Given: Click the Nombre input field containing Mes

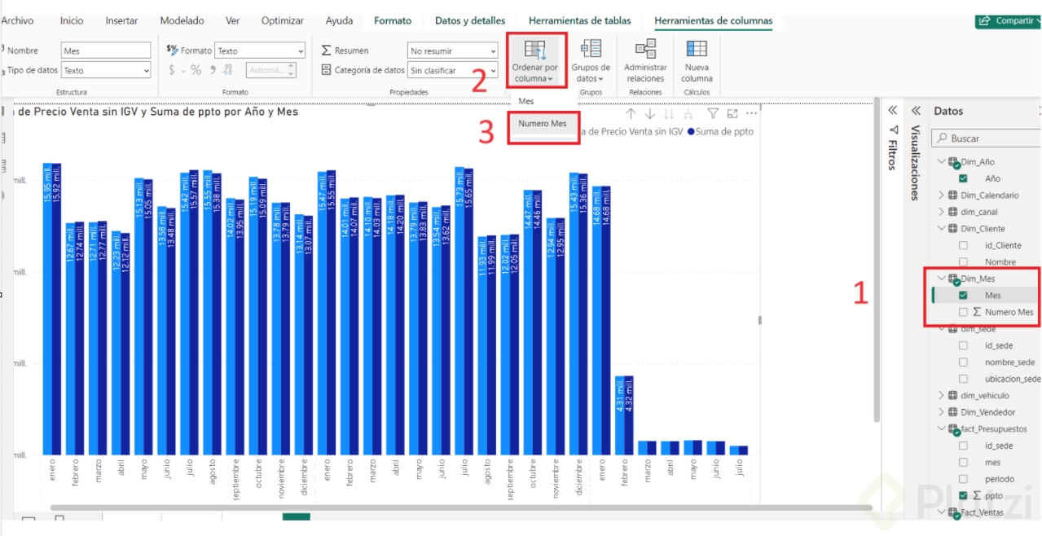Looking at the screenshot, I should coord(106,51).
